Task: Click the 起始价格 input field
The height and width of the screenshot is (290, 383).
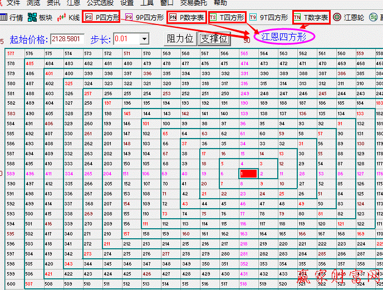Action: tap(67, 39)
